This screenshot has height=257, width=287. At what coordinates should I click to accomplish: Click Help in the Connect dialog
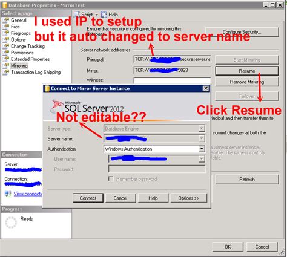coord(153,198)
